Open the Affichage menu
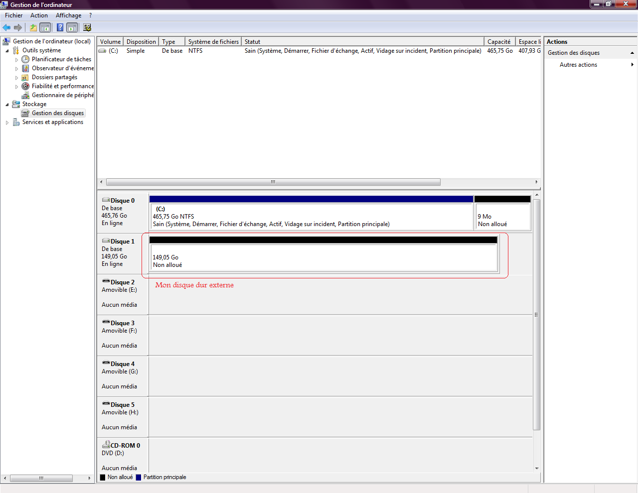This screenshot has width=638, height=493. [68, 15]
